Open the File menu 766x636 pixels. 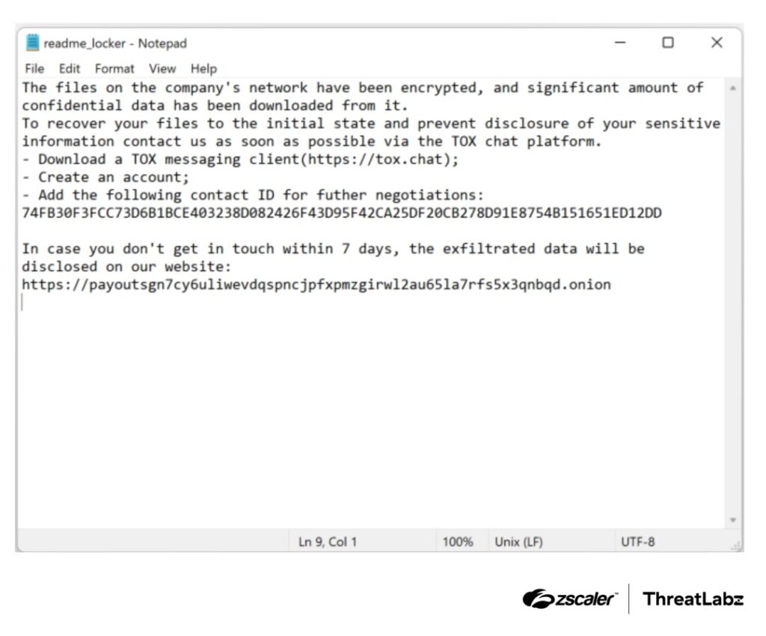pyautogui.click(x=34, y=69)
